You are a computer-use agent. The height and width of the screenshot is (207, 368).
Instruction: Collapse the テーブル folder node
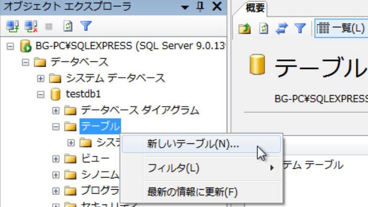coord(56,127)
